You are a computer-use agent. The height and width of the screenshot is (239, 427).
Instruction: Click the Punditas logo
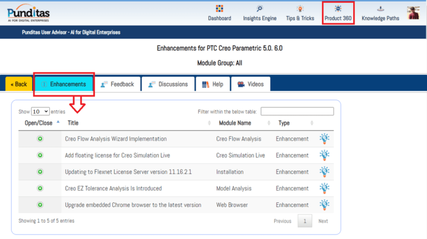(x=28, y=13)
